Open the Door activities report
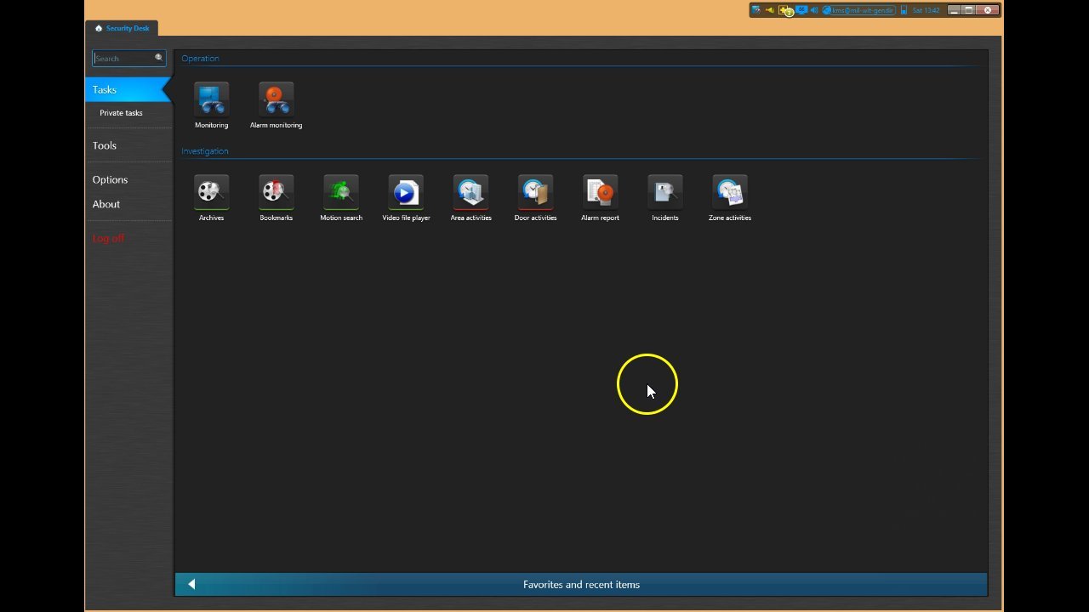Image resolution: width=1089 pixels, height=612 pixels. [x=535, y=198]
